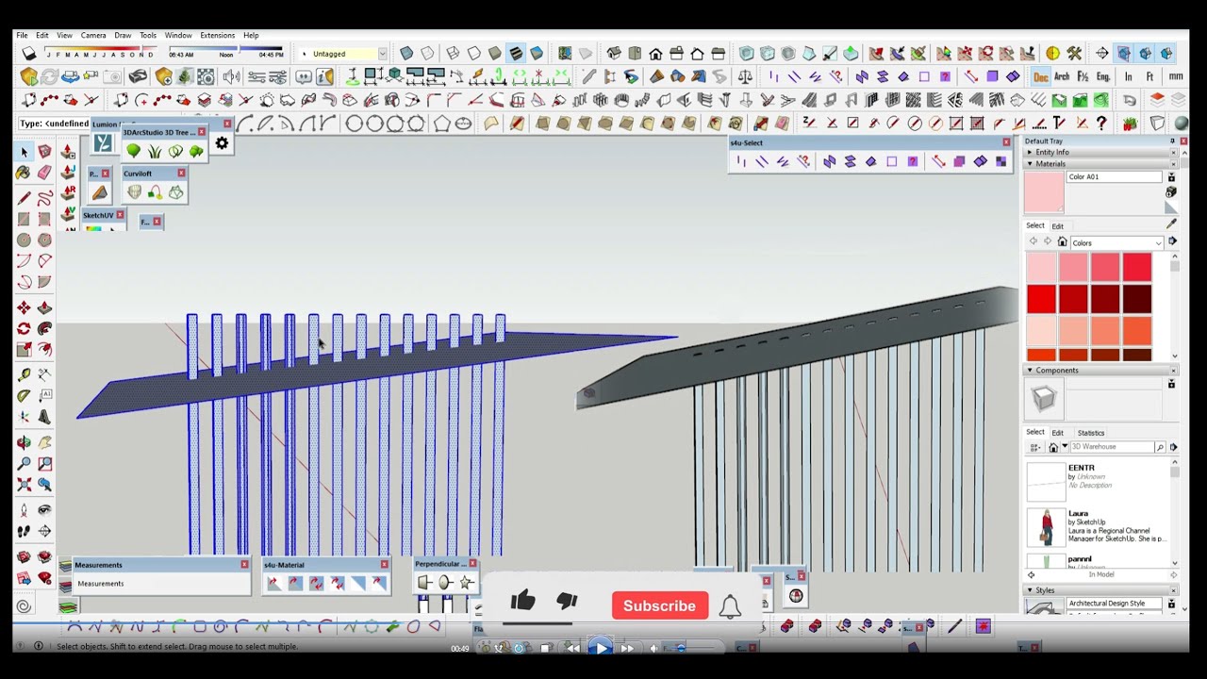Open the Extensions menu
The height and width of the screenshot is (679, 1207).
coord(217,36)
